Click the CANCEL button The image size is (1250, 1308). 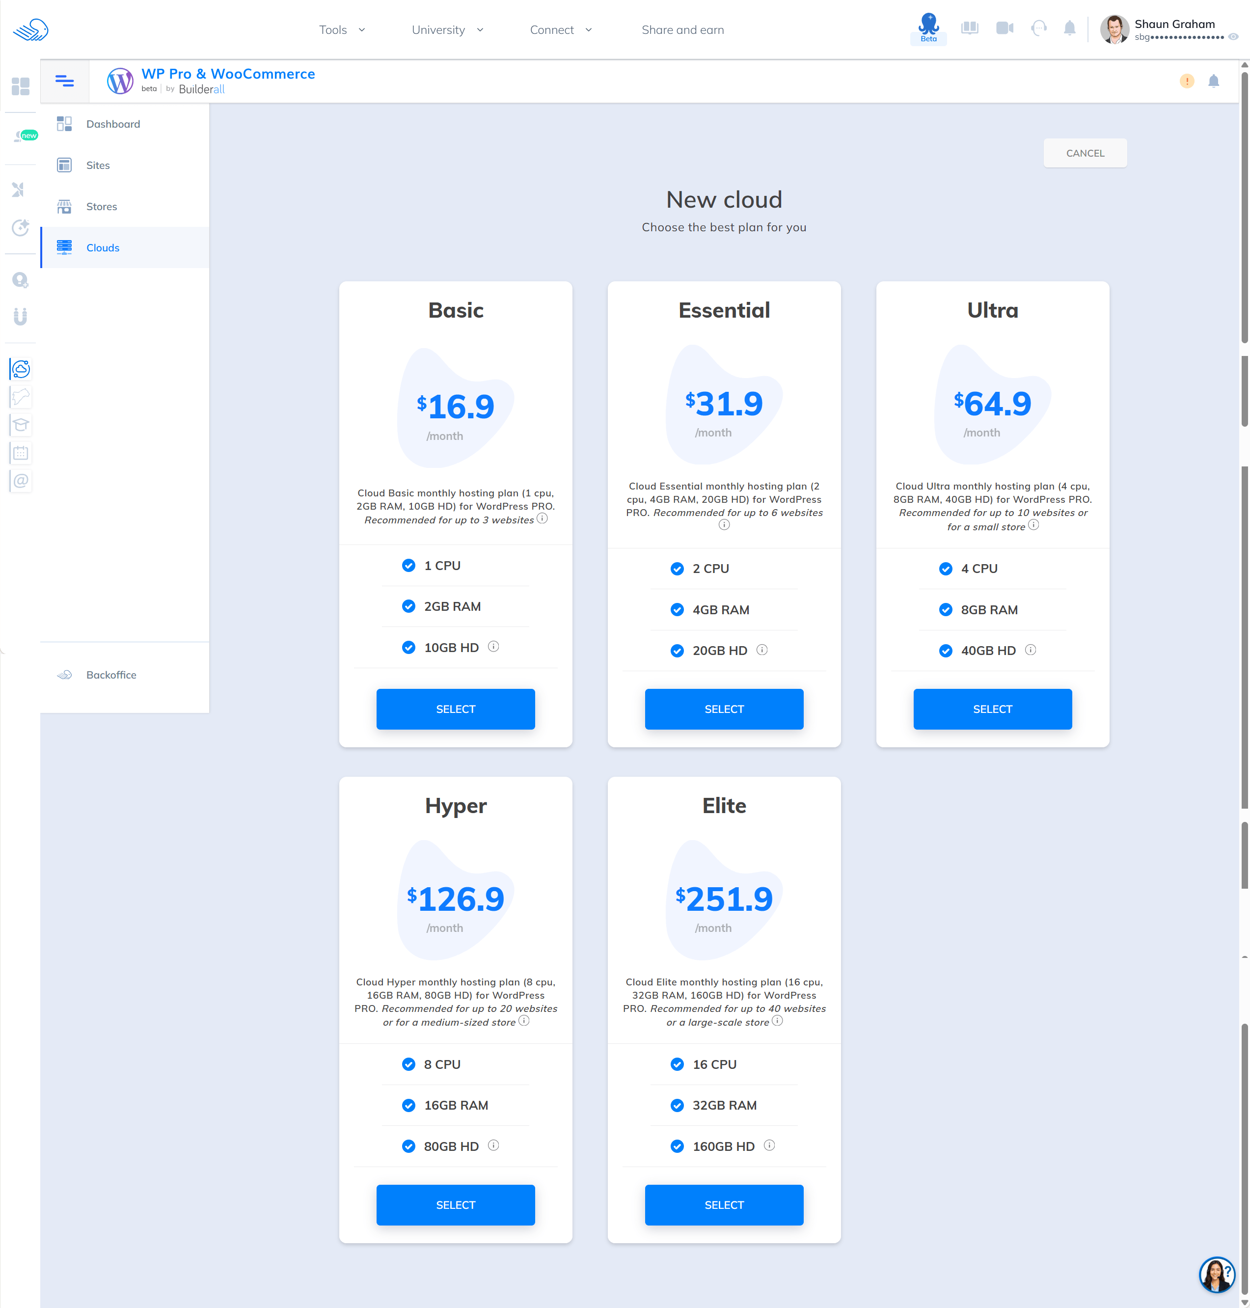1085,153
